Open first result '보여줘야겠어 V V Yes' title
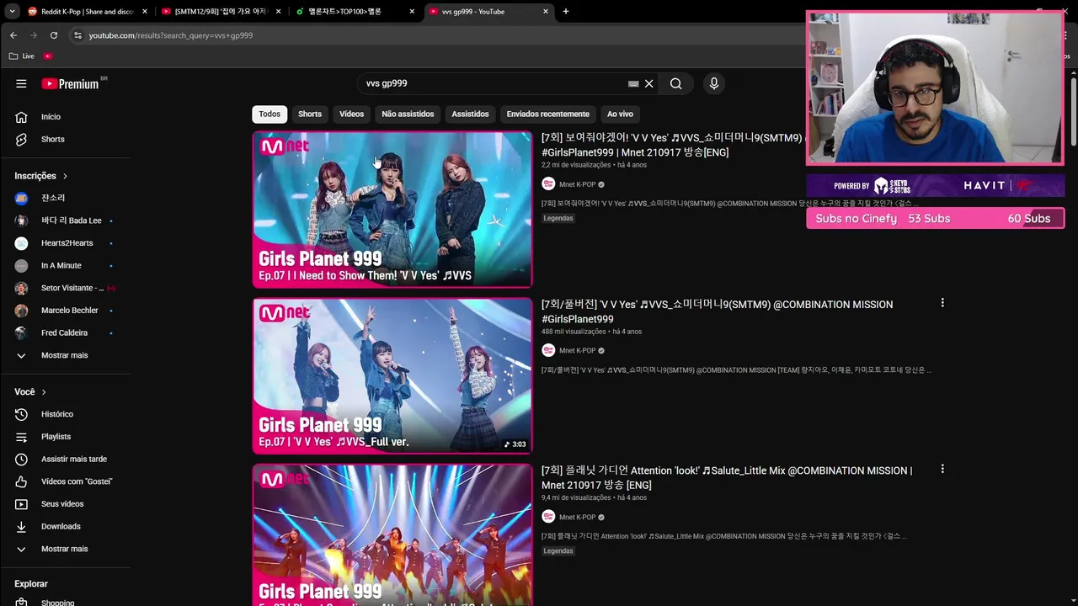The width and height of the screenshot is (1078, 606). 673,145
